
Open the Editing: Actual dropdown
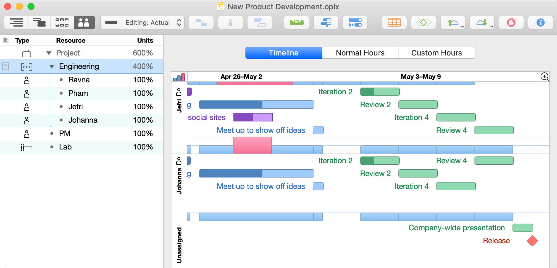coord(142,22)
